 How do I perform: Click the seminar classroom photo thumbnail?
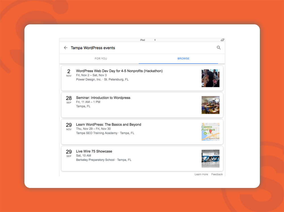pyautogui.click(x=210, y=105)
